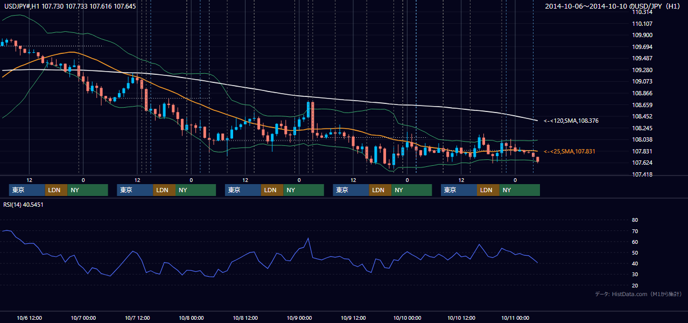Click the 25 SMA label reading 107.831

570,152
